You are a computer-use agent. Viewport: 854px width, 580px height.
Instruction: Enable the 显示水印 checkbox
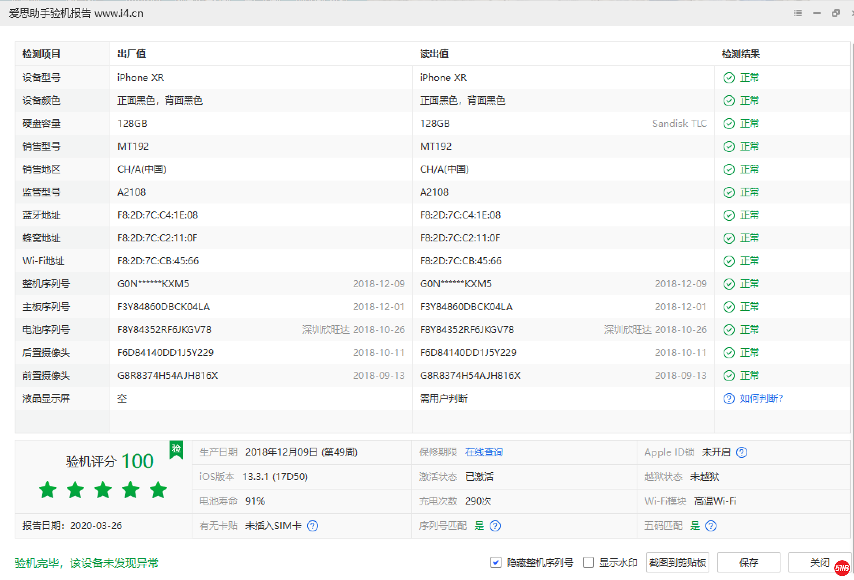click(588, 562)
